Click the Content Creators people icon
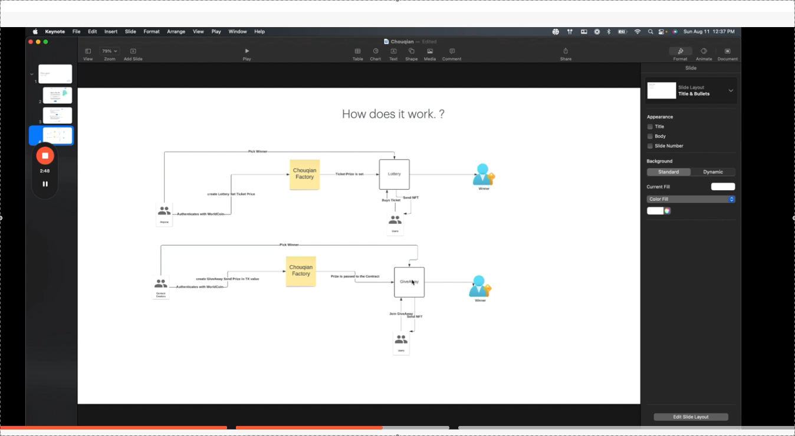This screenshot has height=436, width=795. 160,284
